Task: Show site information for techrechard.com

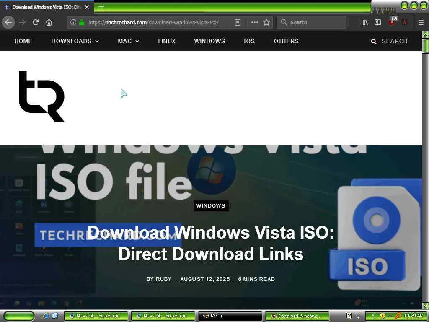Action: pyautogui.click(x=73, y=22)
